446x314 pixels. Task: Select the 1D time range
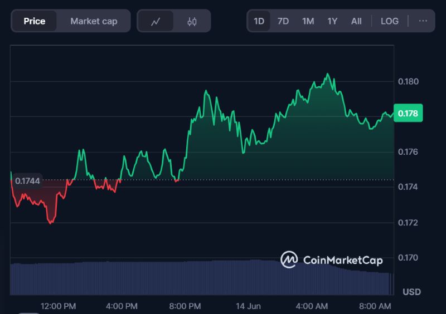click(x=259, y=21)
